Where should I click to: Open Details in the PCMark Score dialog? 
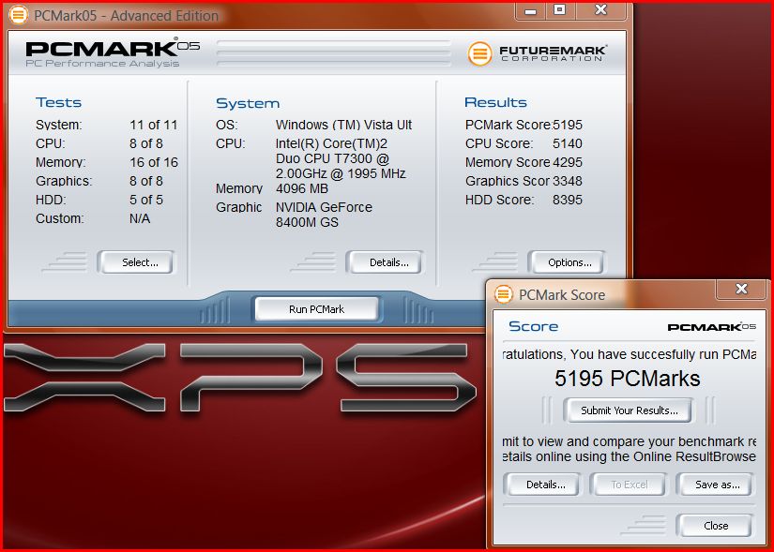pyautogui.click(x=542, y=485)
